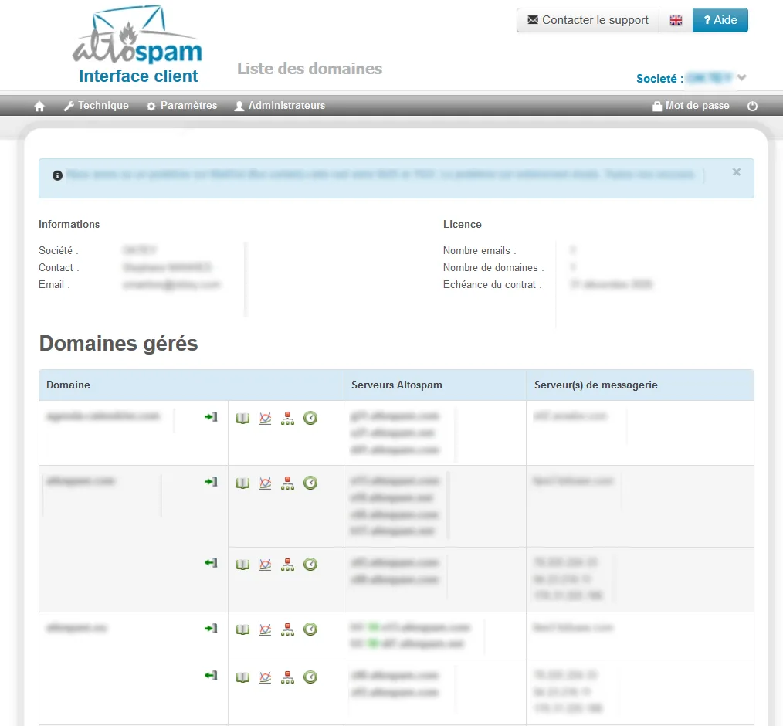Open the clock icon in fourth table row
Screen dimensions: 783x726
(310, 629)
